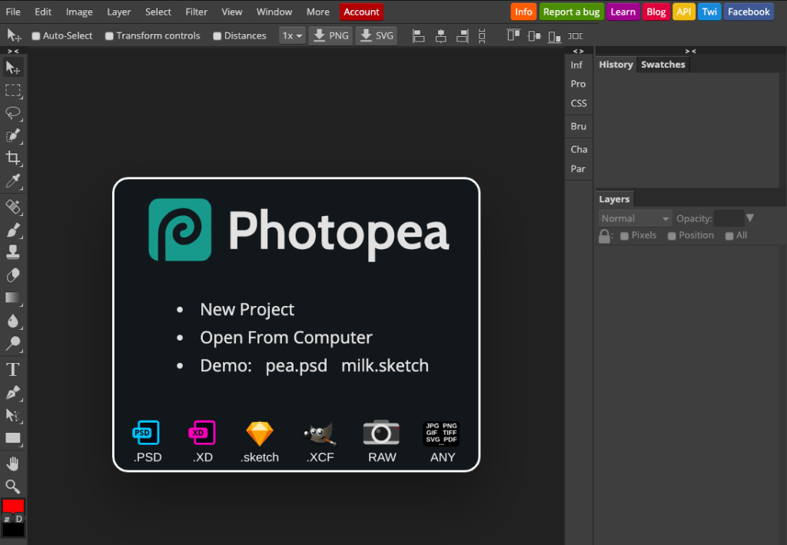
Task: Select the Path Select tool
Action: (x=13, y=416)
